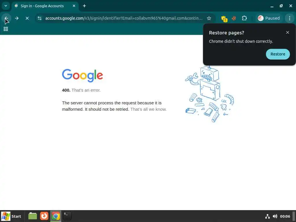Open the file manager from taskbar
This screenshot has width=296, height=222.
click(x=32, y=216)
